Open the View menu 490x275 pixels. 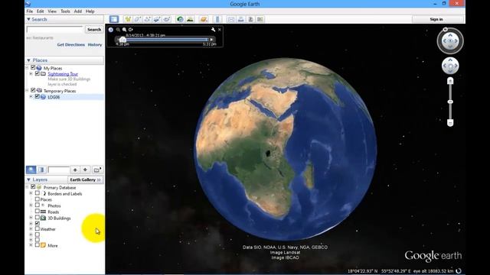coord(52,11)
